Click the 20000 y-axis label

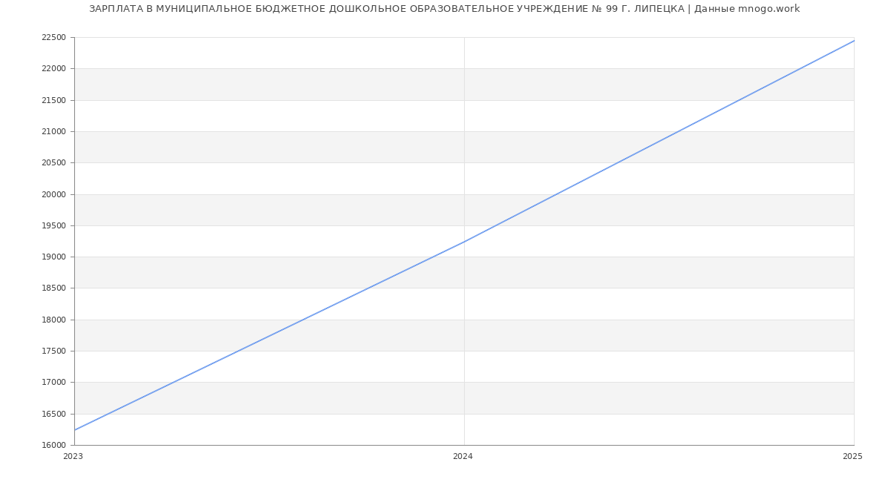[x=54, y=194]
